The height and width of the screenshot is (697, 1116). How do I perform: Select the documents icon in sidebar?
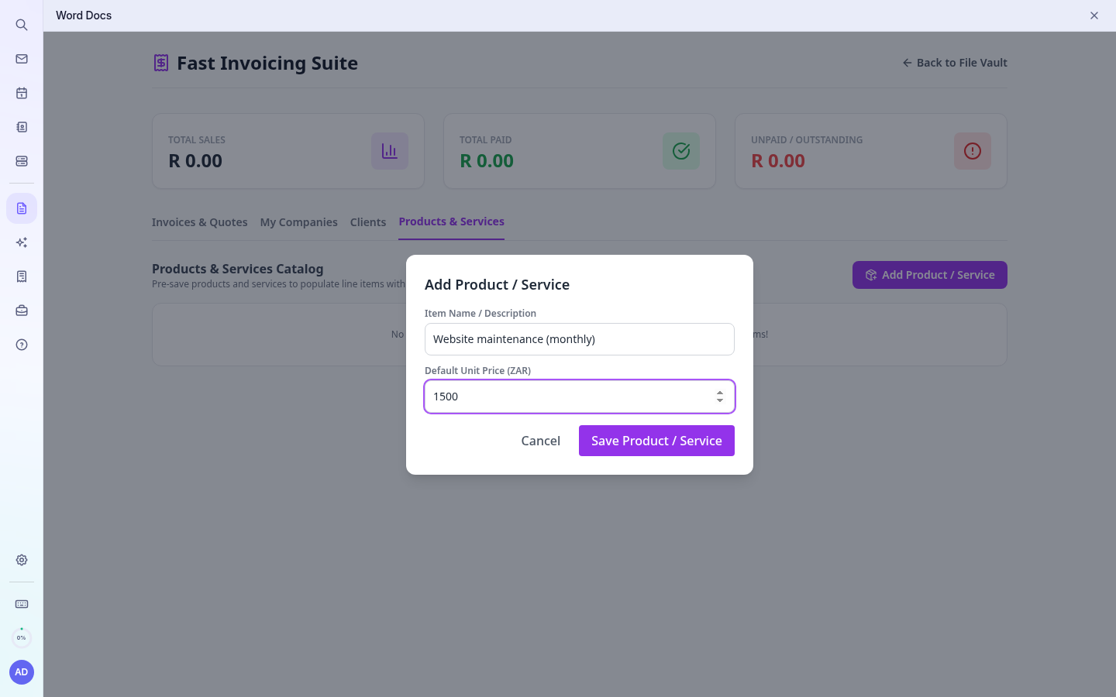coord(22,208)
